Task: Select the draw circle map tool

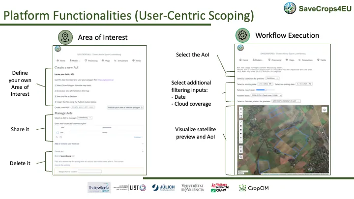Action: pos(240,134)
